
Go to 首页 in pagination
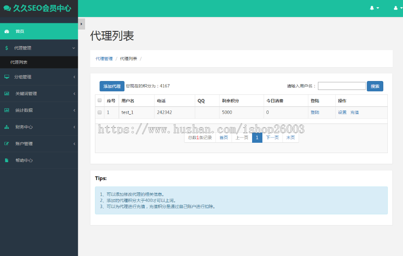(x=223, y=138)
